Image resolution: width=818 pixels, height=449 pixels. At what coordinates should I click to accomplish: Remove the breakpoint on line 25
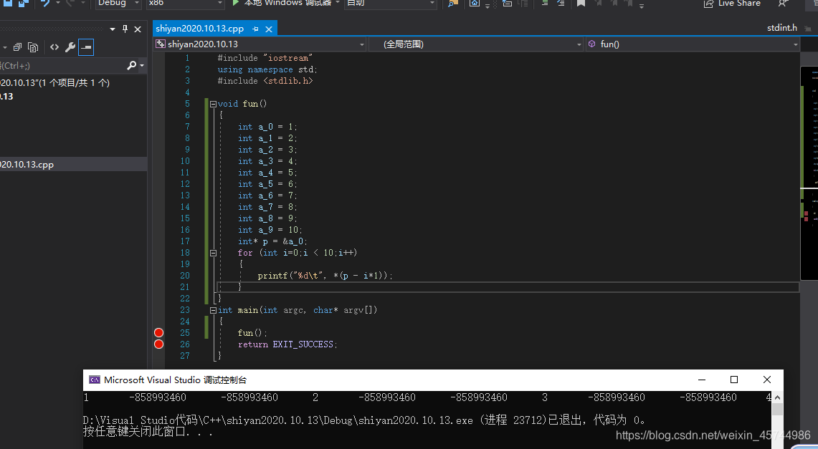[x=159, y=333]
